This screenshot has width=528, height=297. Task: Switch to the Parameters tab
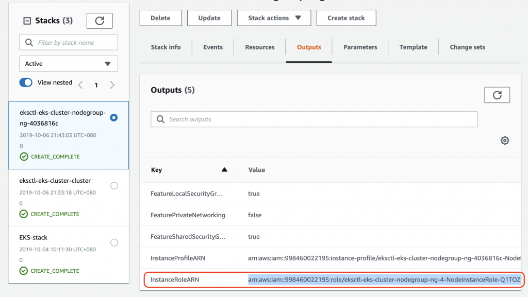(x=360, y=47)
